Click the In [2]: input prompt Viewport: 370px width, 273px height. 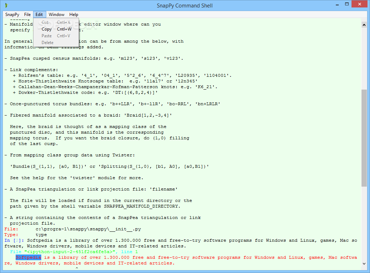click(14, 240)
